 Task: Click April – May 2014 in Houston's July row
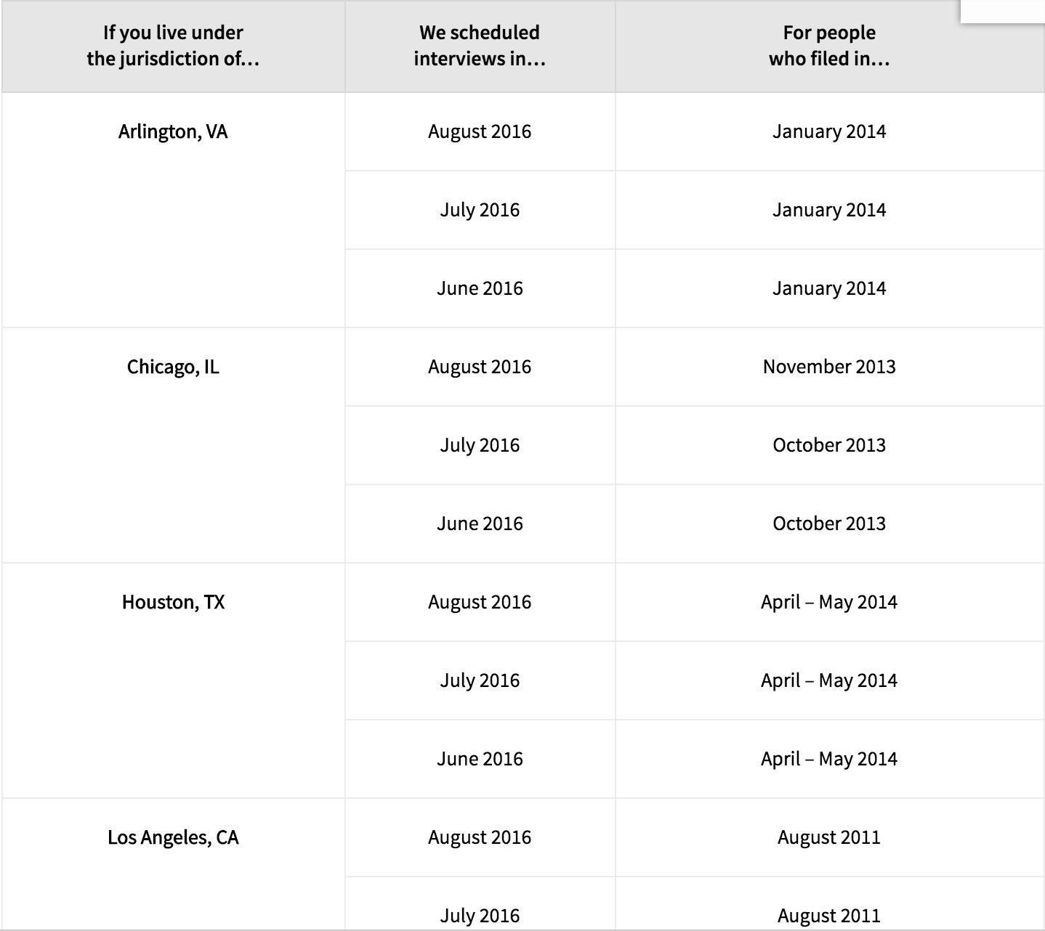[x=829, y=680]
